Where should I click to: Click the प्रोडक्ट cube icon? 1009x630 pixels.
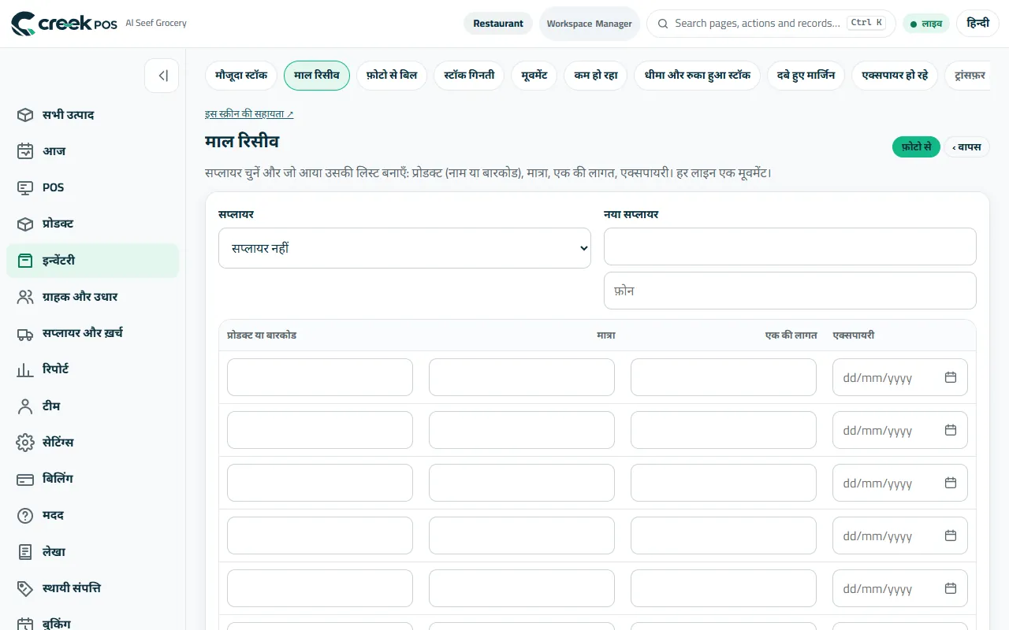[25, 224]
